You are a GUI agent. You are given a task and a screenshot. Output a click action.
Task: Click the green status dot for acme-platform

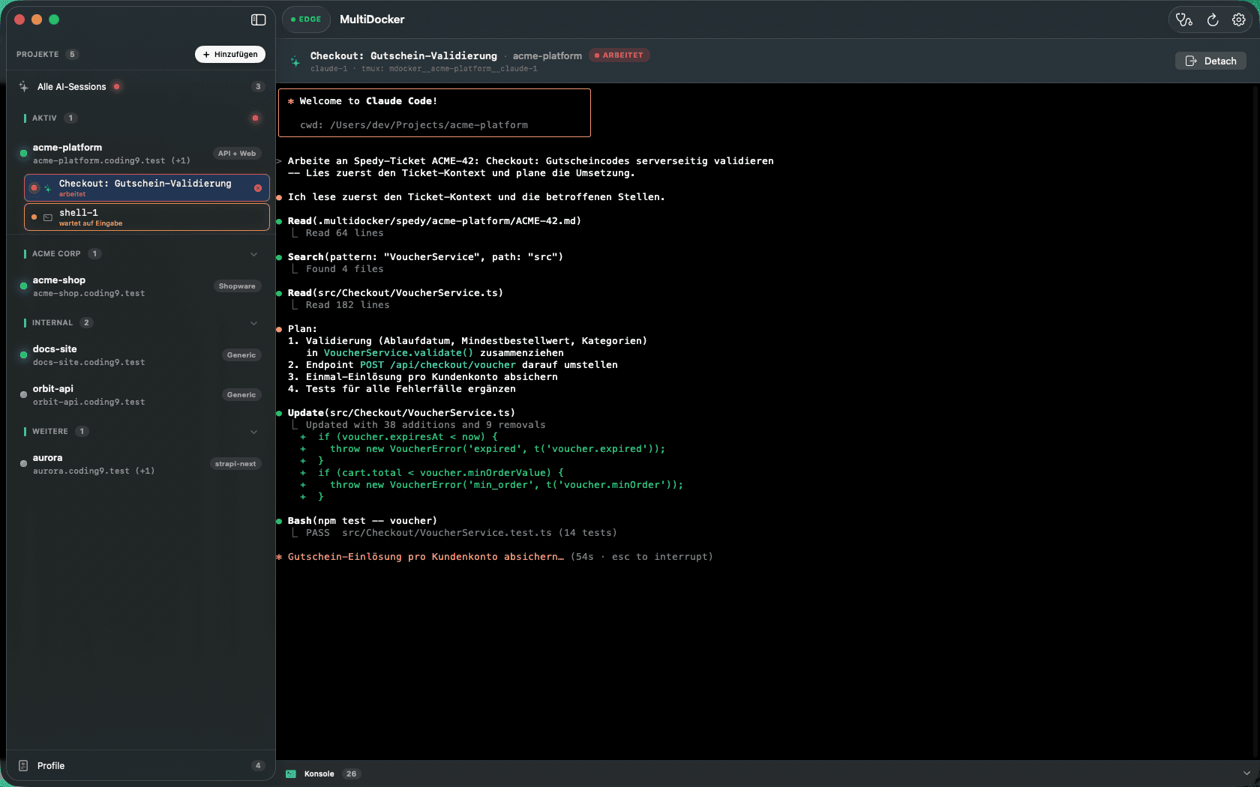(23, 154)
